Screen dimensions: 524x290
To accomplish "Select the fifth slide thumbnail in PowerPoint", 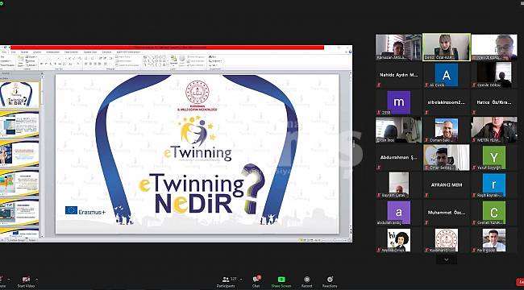I will [x=19, y=212].
